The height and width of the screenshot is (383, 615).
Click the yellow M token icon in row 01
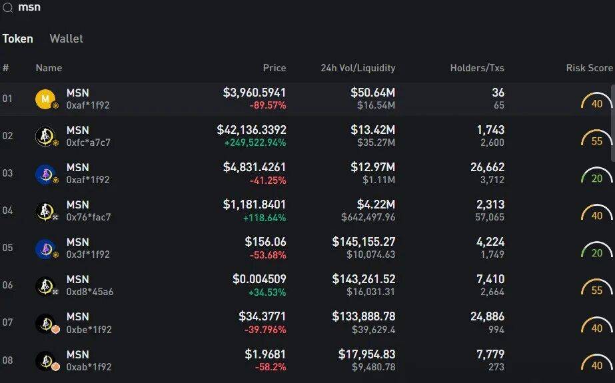(x=45, y=99)
